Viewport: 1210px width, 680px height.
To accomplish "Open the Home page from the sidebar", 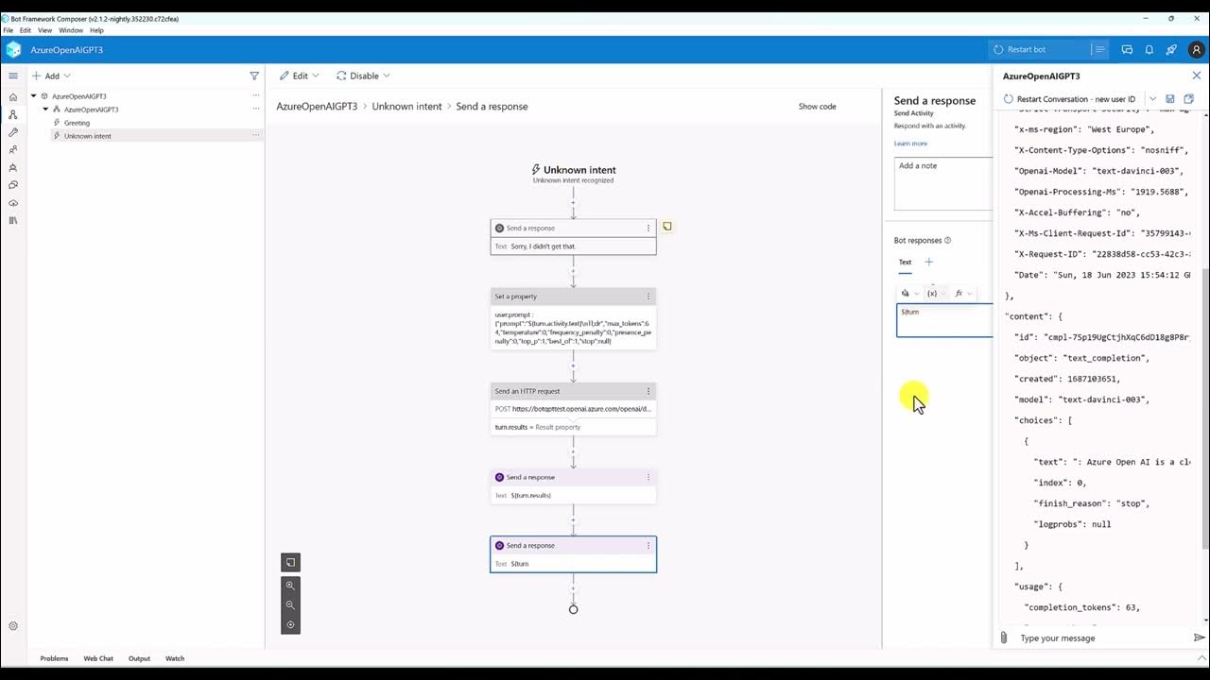I will click(13, 96).
